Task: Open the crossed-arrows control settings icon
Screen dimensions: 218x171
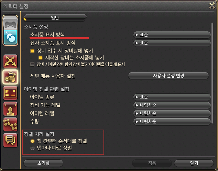Action: [x=10, y=61]
